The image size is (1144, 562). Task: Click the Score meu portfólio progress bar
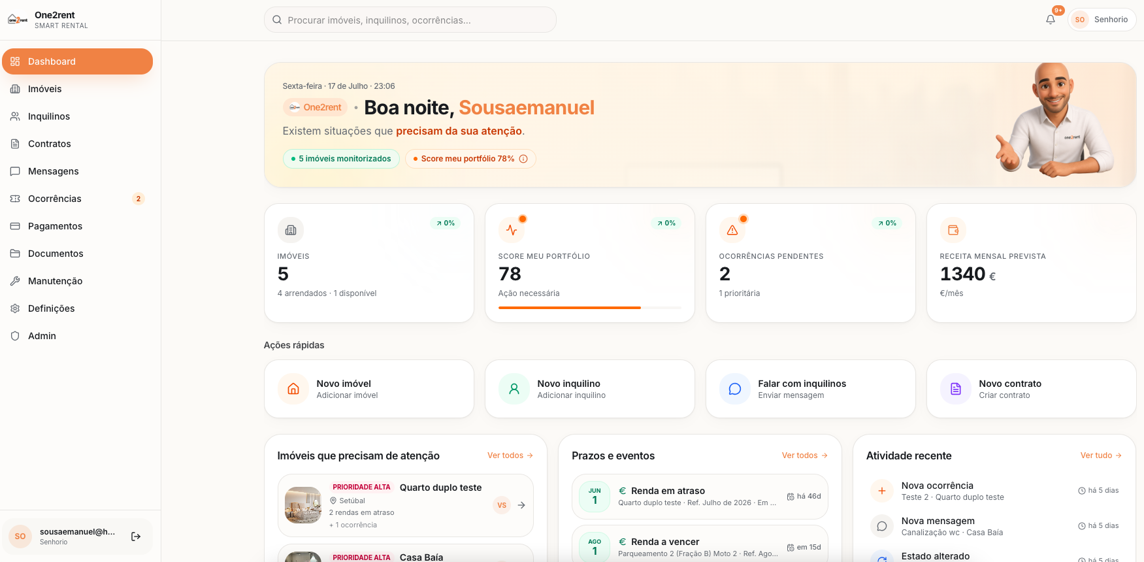point(590,307)
